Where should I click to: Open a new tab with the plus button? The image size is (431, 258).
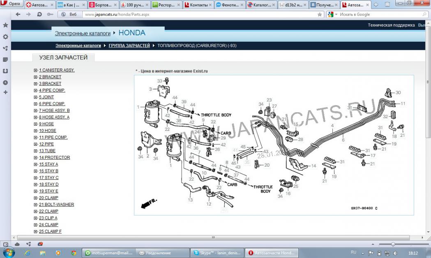[x=376, y=5]
